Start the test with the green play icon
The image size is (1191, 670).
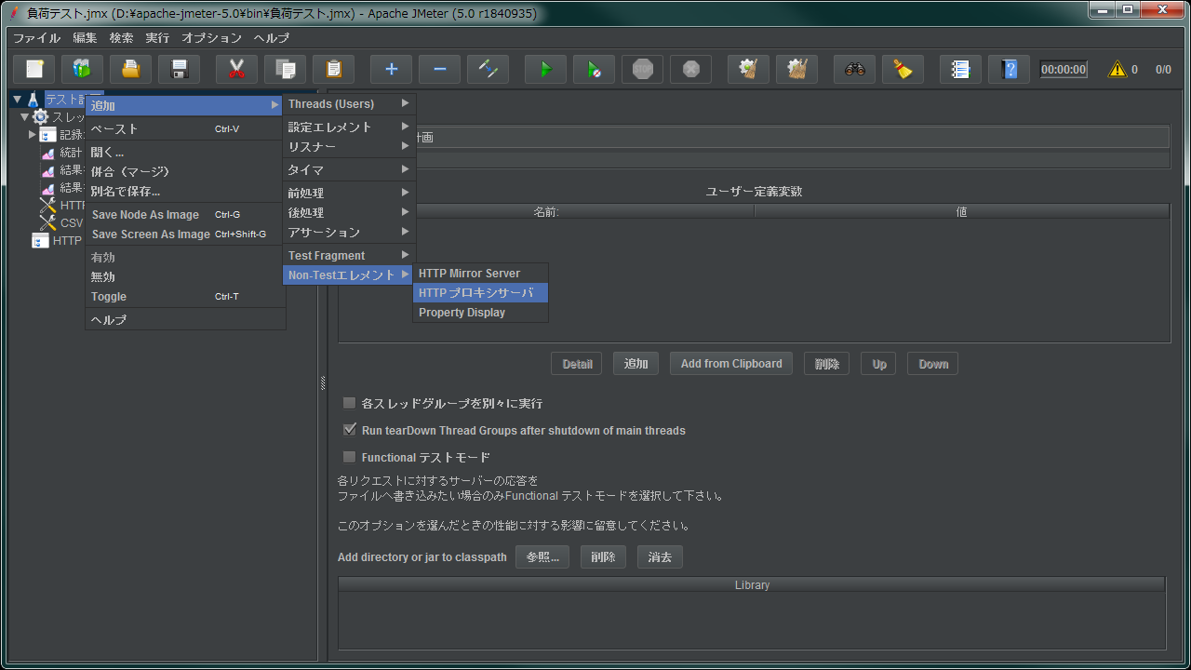(x=545, y=69)
